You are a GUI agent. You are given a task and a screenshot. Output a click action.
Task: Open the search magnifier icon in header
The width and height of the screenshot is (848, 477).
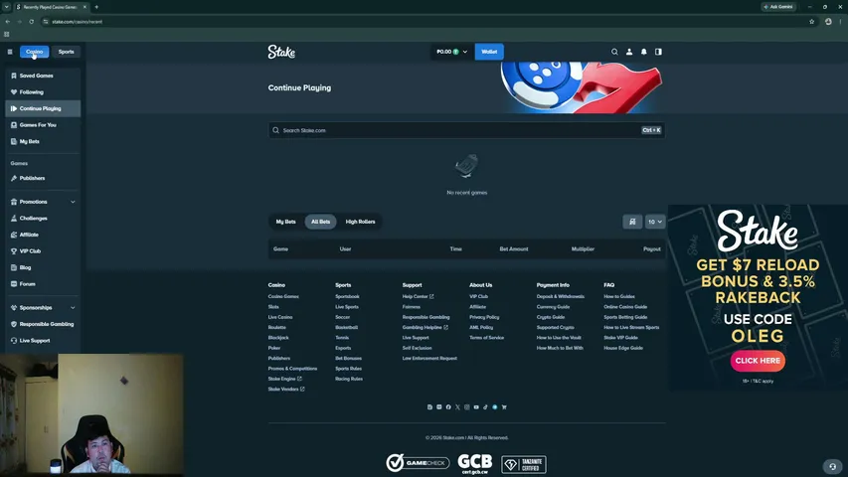(x=614, y=52)
